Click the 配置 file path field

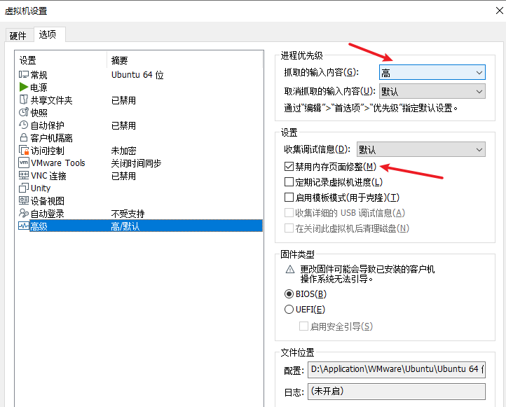[397, 369]
